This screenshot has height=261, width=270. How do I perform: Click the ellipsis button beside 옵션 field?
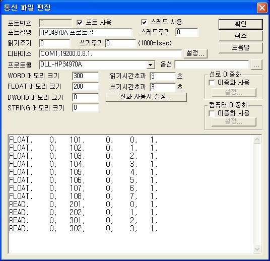click(x=256, y=65)
